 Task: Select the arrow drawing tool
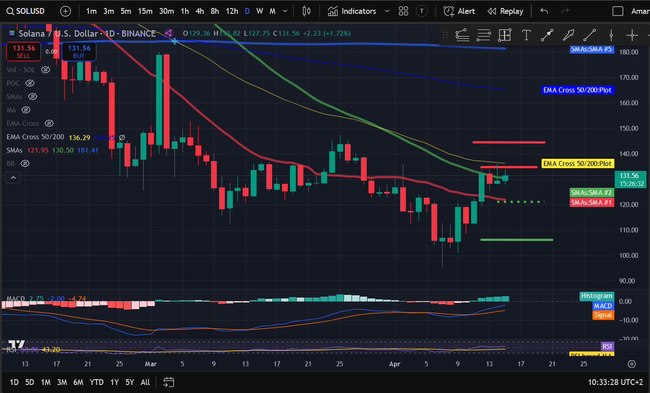point(568,35)
